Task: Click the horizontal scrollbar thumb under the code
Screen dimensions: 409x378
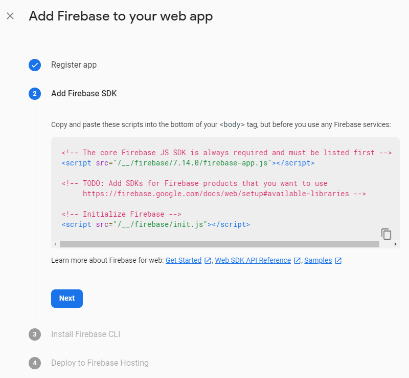Action: 220,244
